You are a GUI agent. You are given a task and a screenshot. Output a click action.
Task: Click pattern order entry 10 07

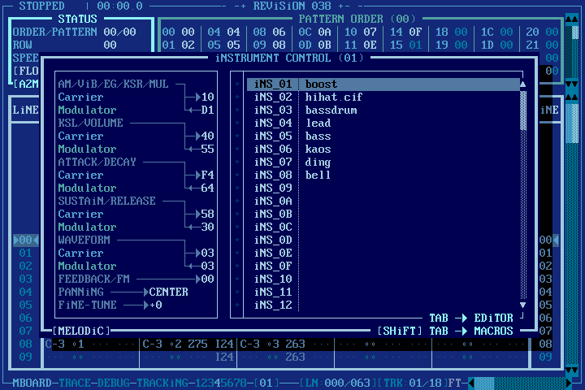coord(361,32)
